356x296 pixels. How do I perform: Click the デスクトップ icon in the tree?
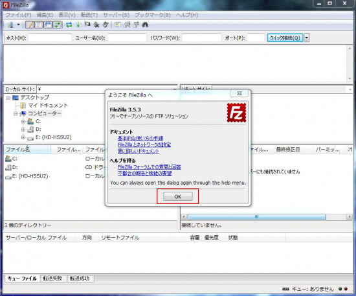click(16, 98)
